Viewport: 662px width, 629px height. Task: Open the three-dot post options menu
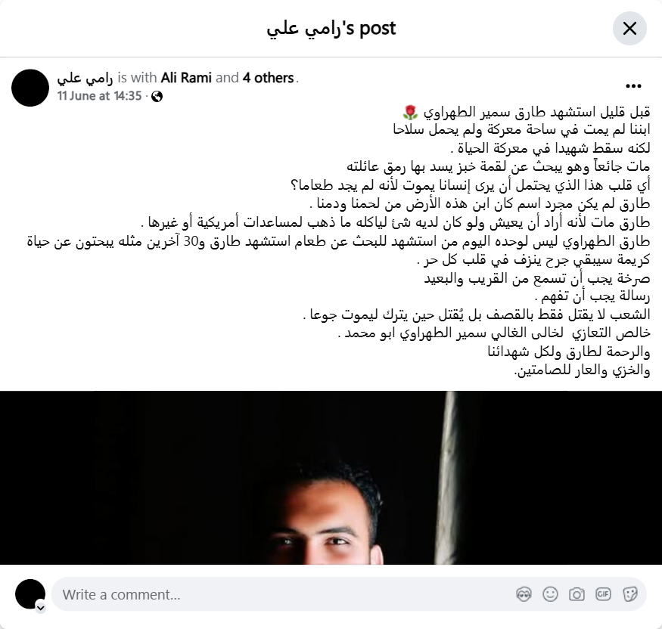[633, 86]
